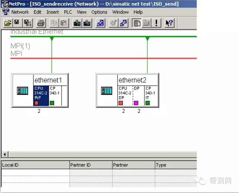Click the Download to PLC icon
239x193 pixels.
(x=77, y=23)
